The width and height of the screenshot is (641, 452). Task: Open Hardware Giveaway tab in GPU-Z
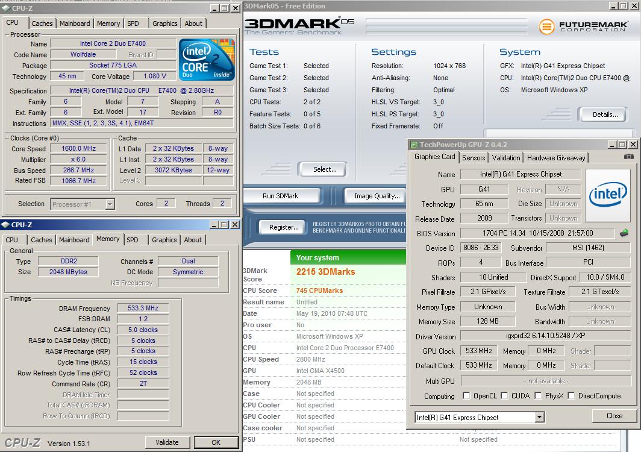pyautogui.click(x=556, y=157)
